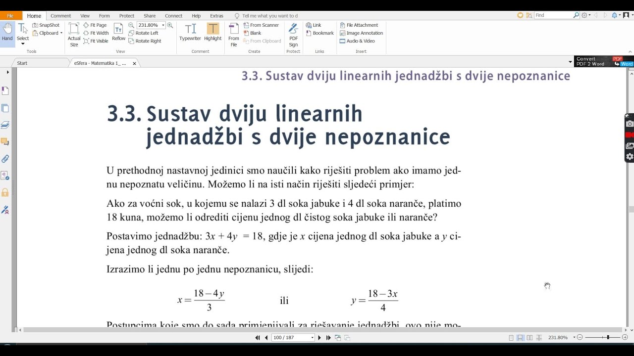Open the 231.80% zoom level dropdown in ribbon

[163, 25]
